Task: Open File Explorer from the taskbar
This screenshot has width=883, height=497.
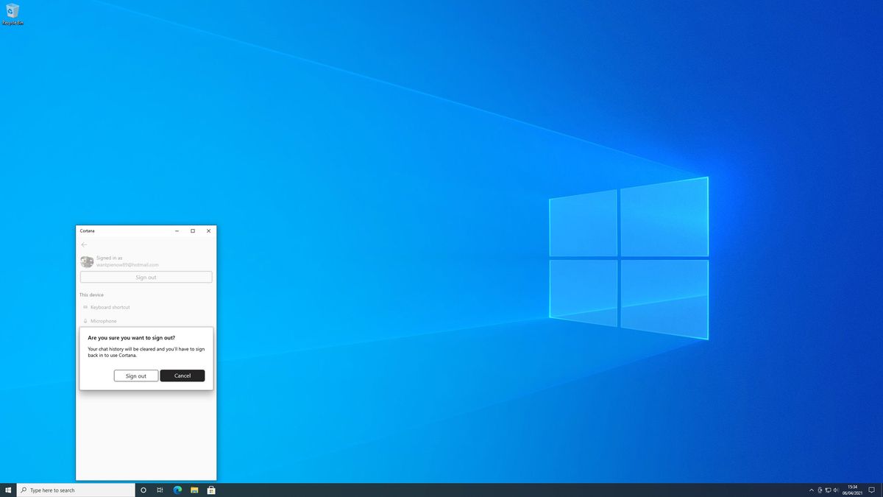Action: 194,490
